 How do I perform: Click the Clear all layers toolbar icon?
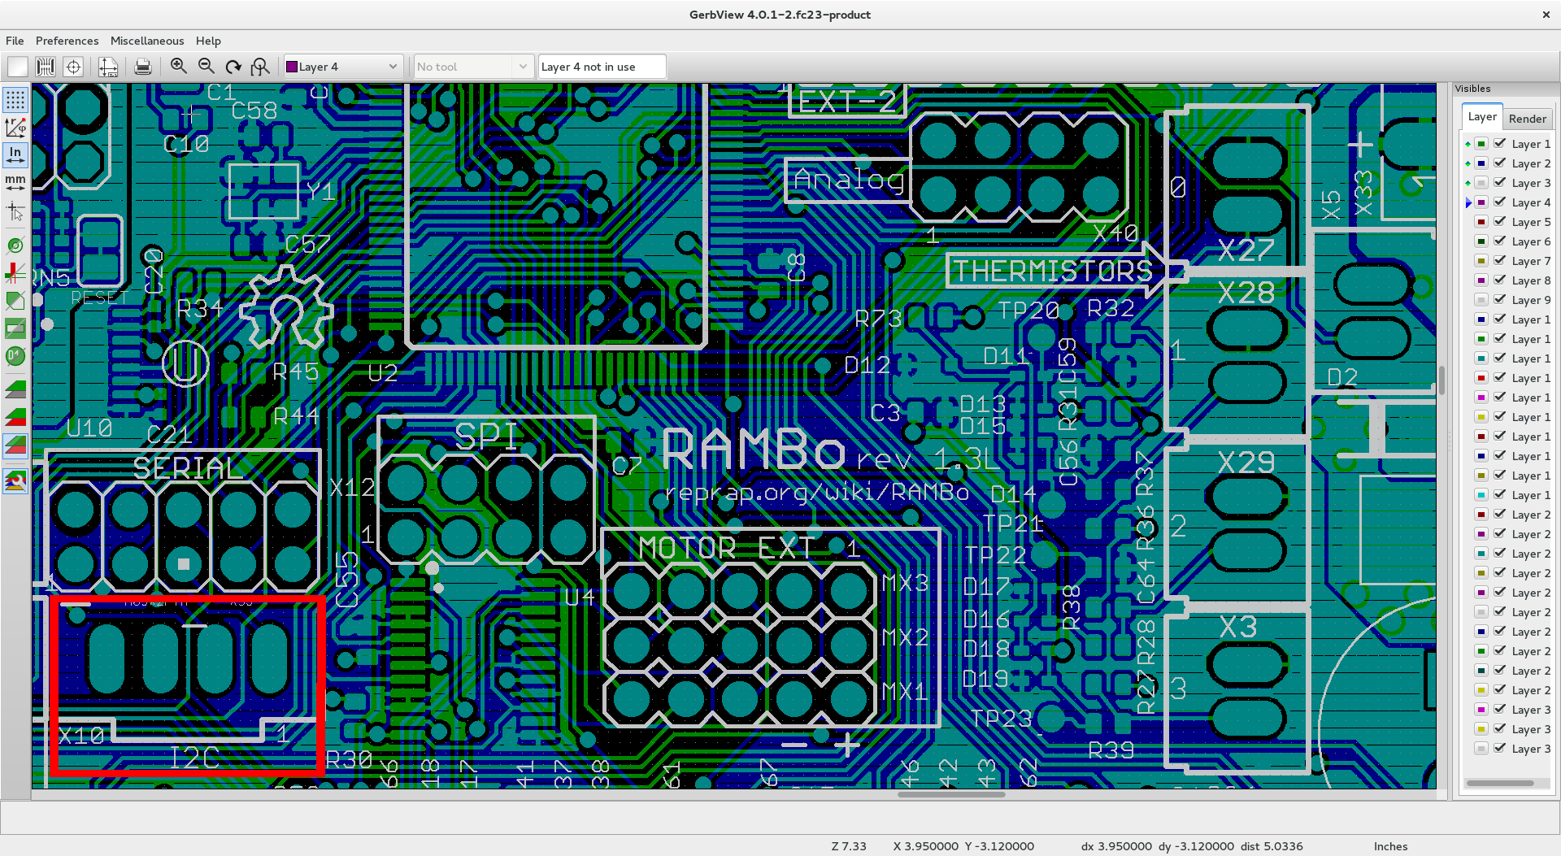click(17, 67)
